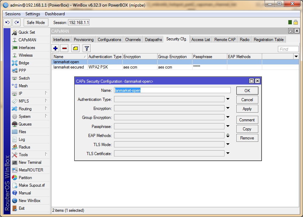303x217 pixels.
Task: Click the EAP Methods up-down arrows
Action: (x=228, y=135)
